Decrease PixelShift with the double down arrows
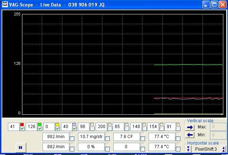This screenshot has width=228, height=155. tap(188, 149)
